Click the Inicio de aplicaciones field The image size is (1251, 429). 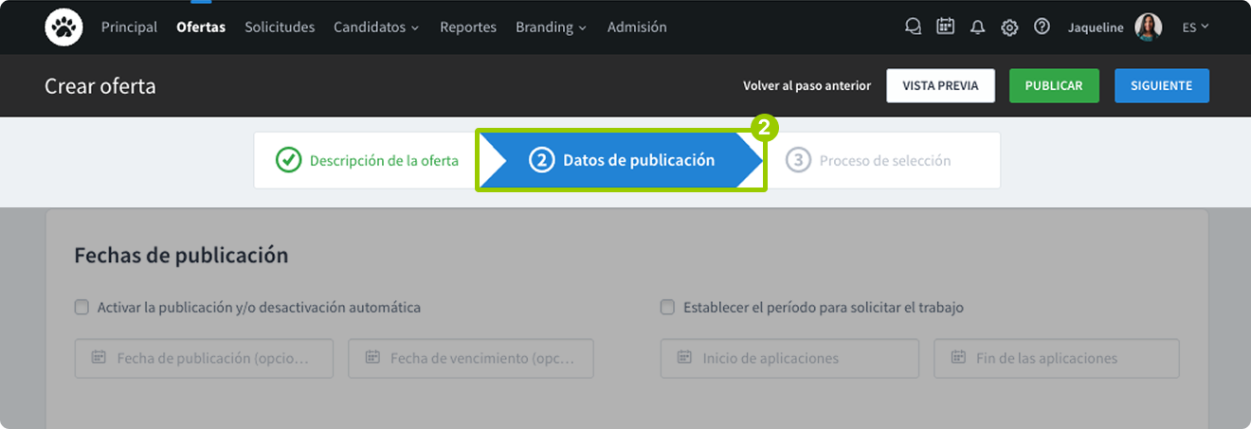tap(789, 358)
